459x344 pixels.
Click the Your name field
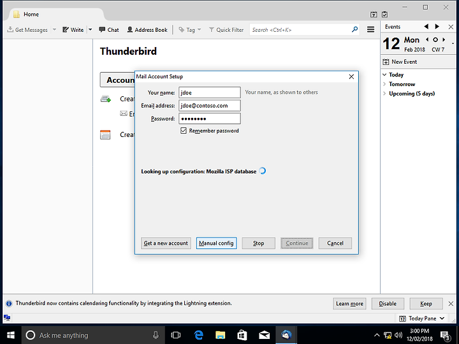210,92
